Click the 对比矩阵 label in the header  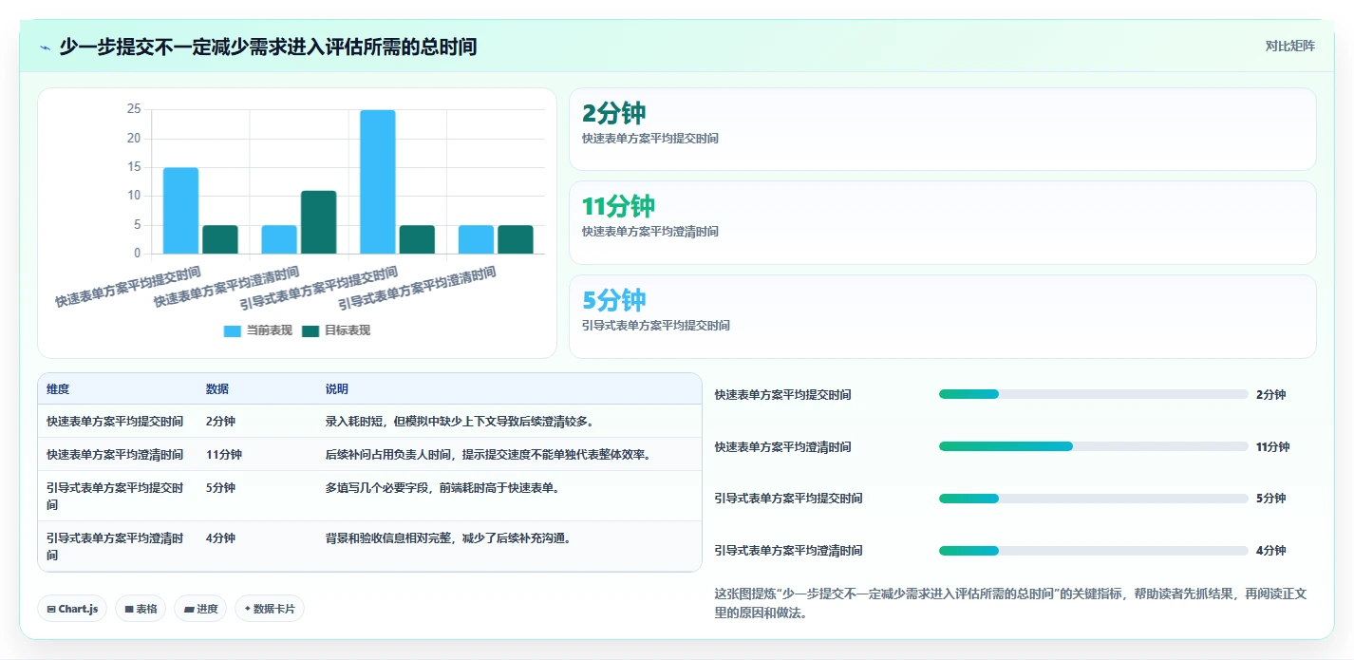tap(1290, 47)
